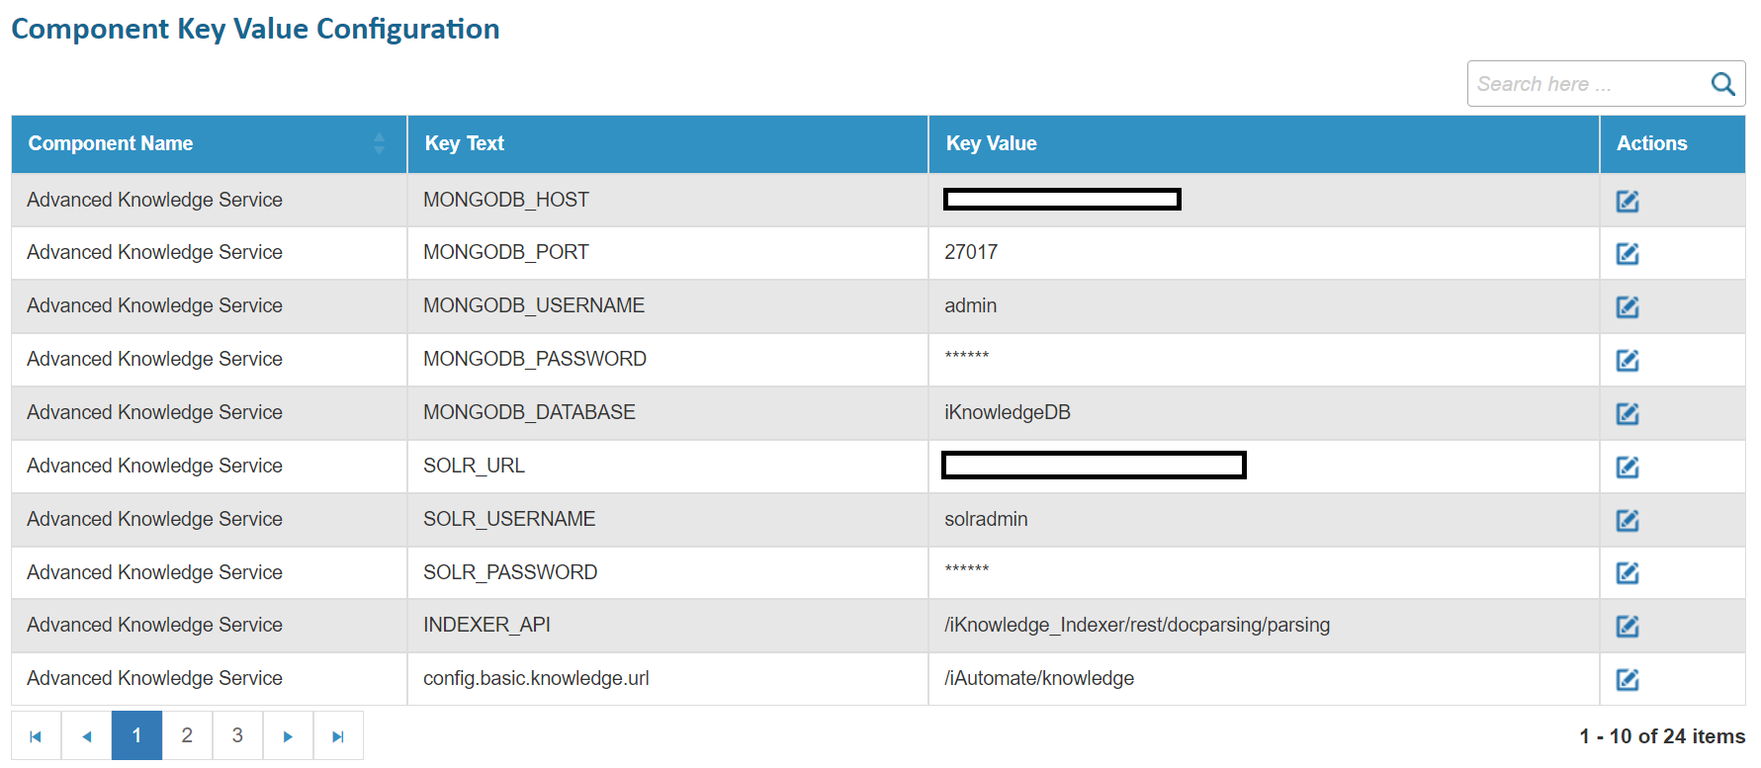The image size is (1761, 768).
Task: Jump to the last page
Action: [338, 736]
